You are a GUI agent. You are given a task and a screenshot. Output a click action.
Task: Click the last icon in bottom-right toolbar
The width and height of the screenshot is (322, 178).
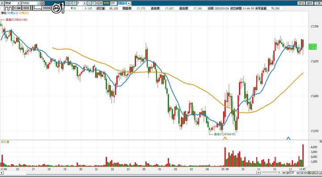pyautogui.click(x=320, y=173)
